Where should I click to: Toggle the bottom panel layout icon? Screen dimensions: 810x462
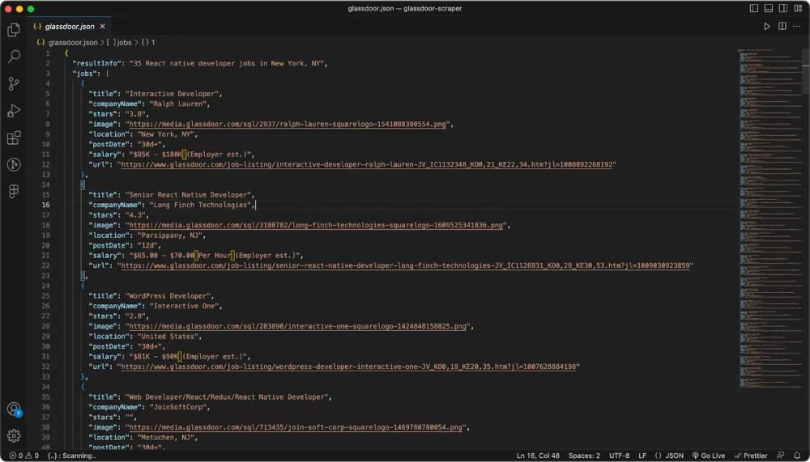pos(768,8)
